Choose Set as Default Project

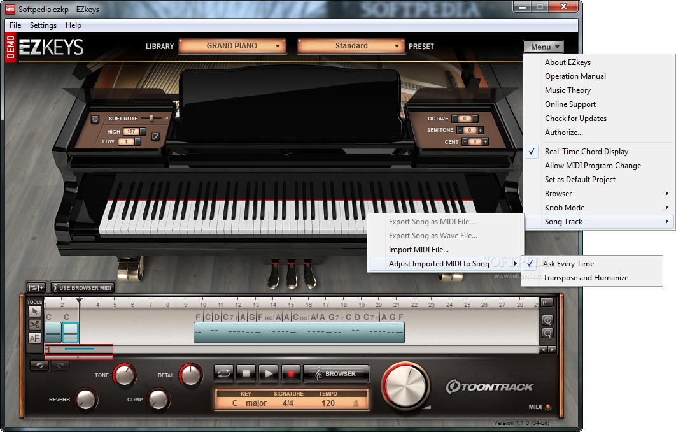coord(600,180)
